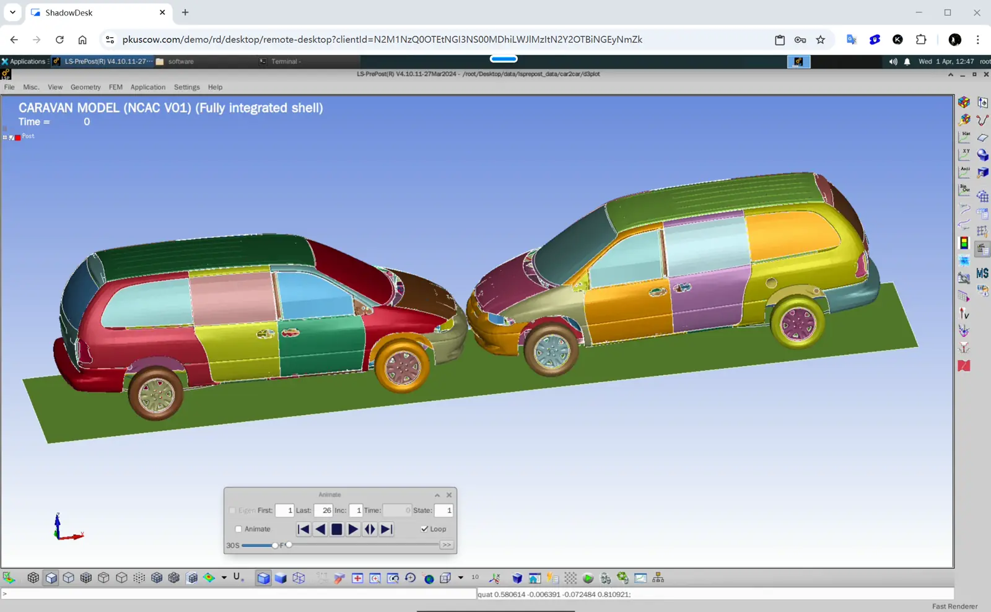Image resolution: width=991 pixels, height=612 pixels.
Task: Adjust the animation speed slider handle
Action: 274,545
